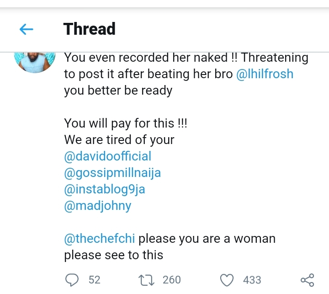Go to the @instablog9ja handle
The height and width of the screenshot is (294, 329).
click(x=107, y=189)
